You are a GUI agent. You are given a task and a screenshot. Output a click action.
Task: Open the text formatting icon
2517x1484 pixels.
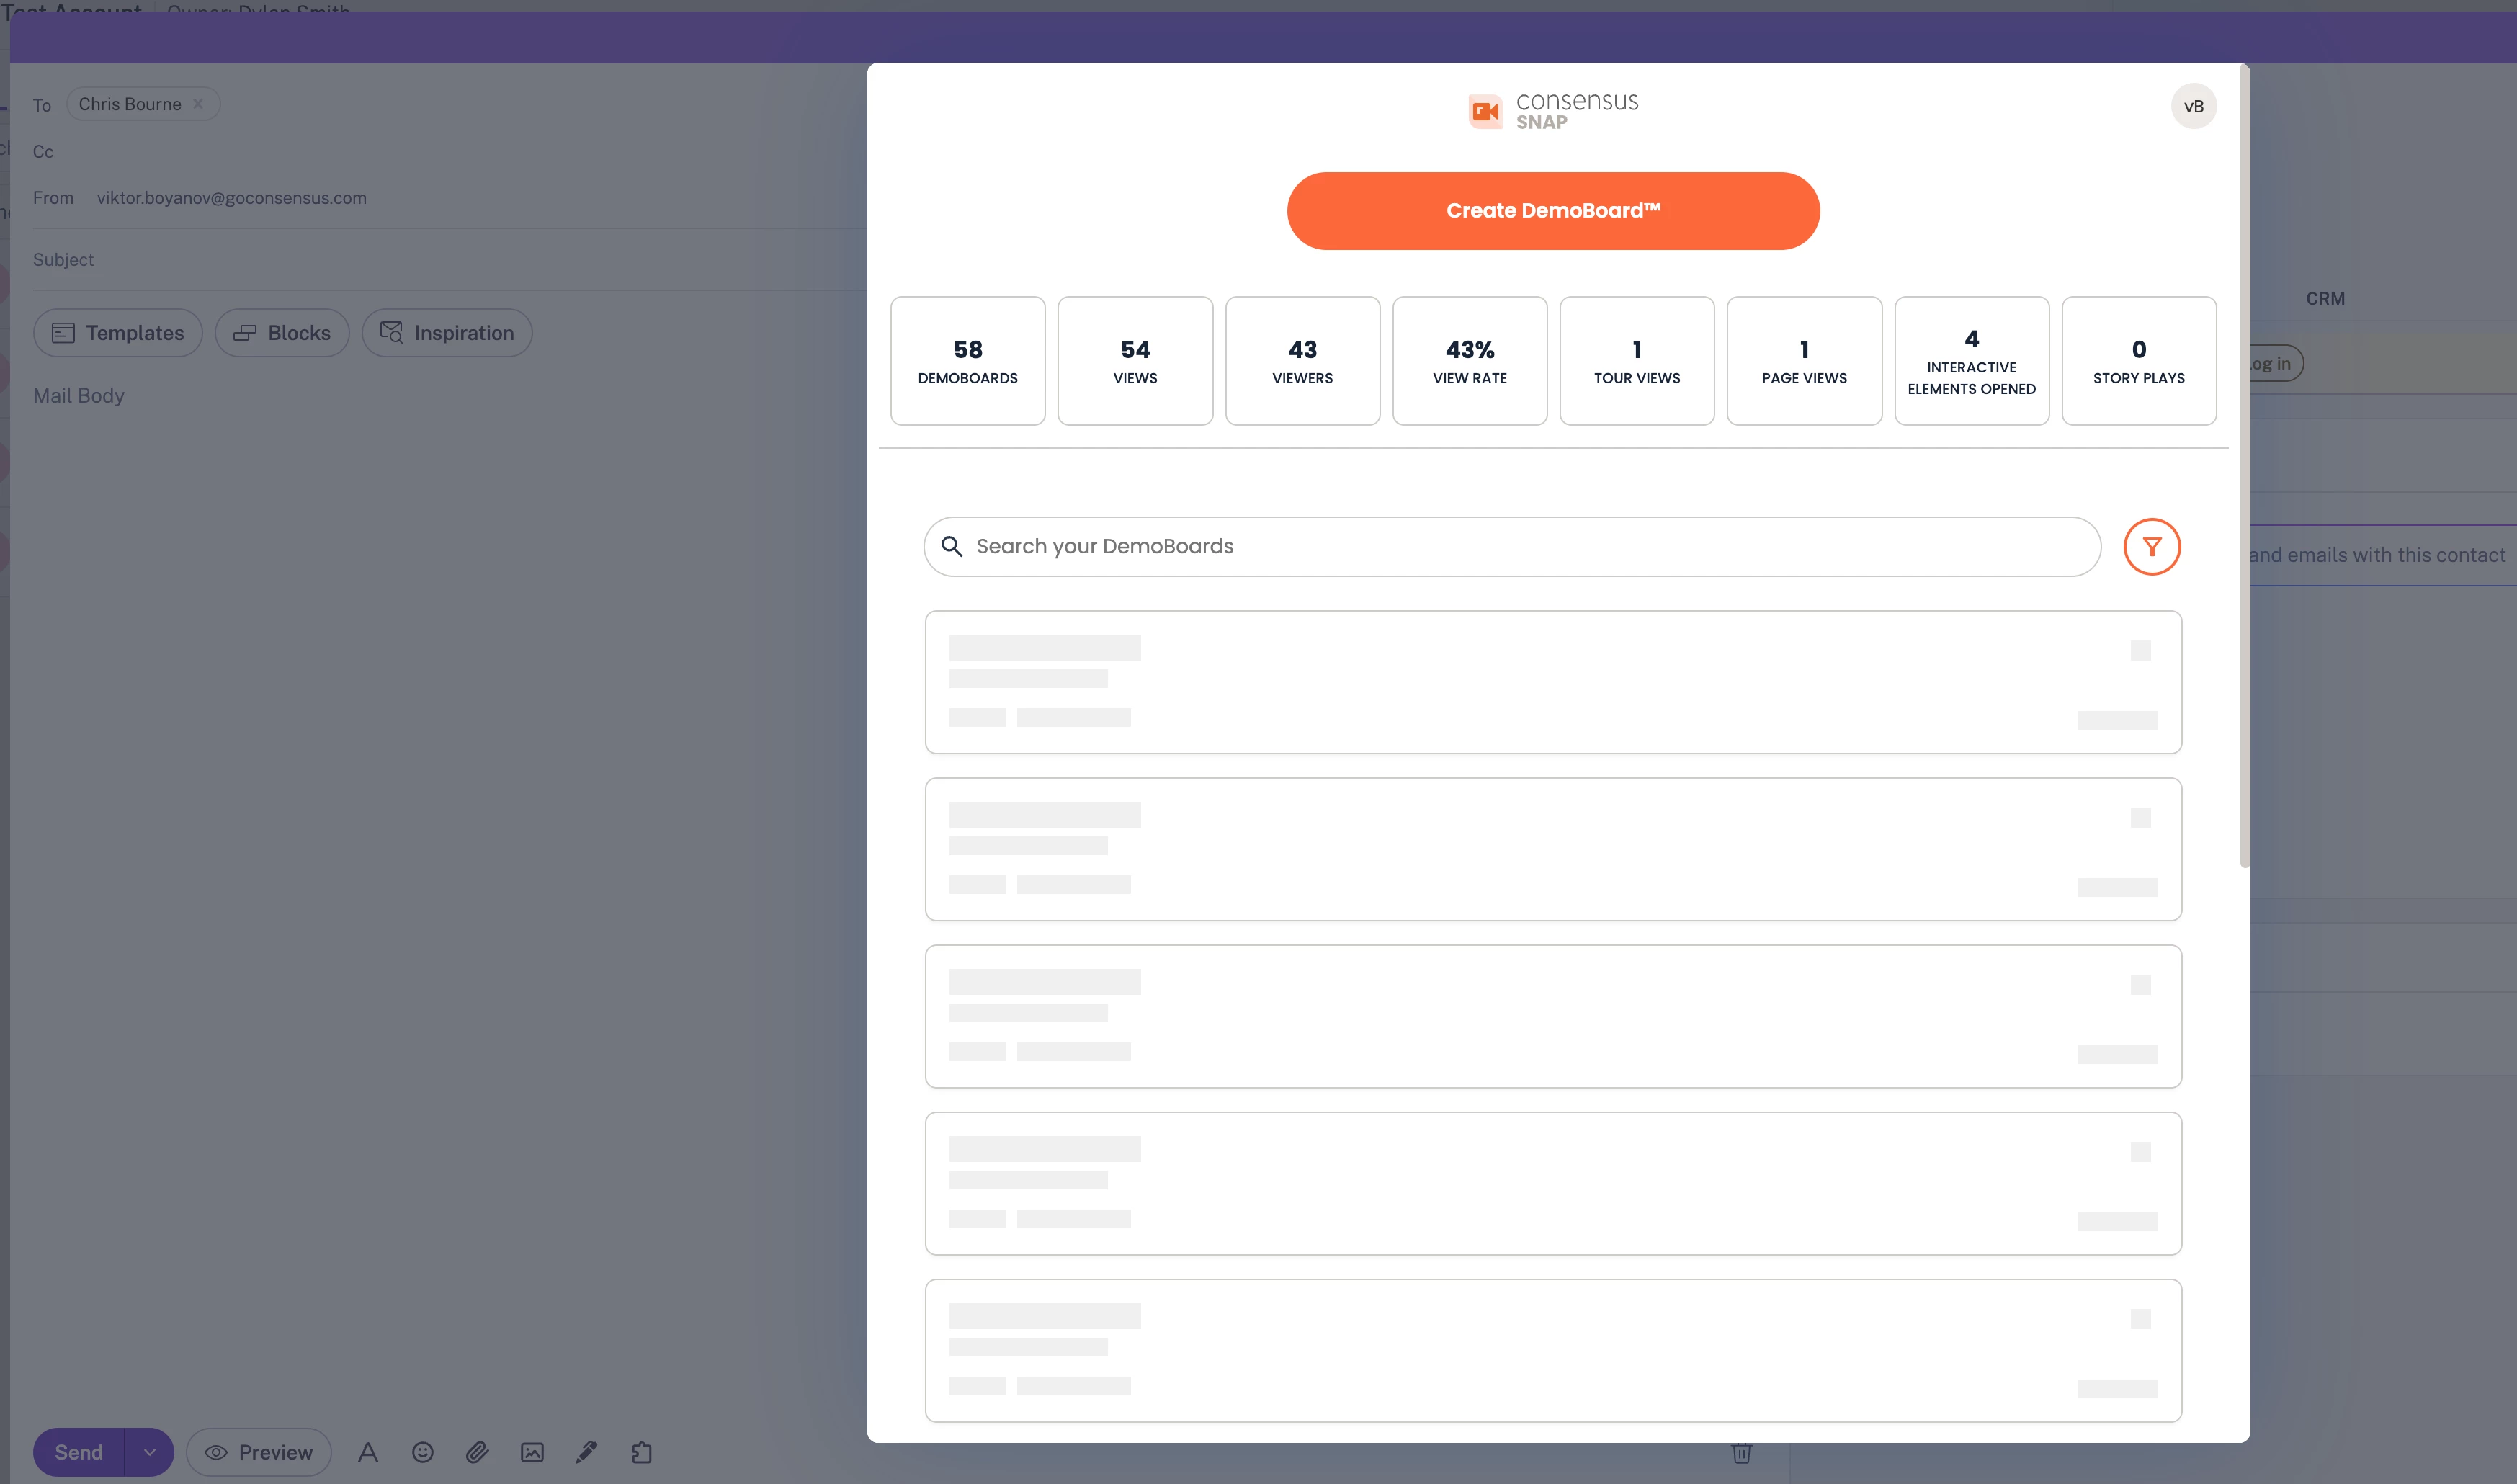point(368,1452)
